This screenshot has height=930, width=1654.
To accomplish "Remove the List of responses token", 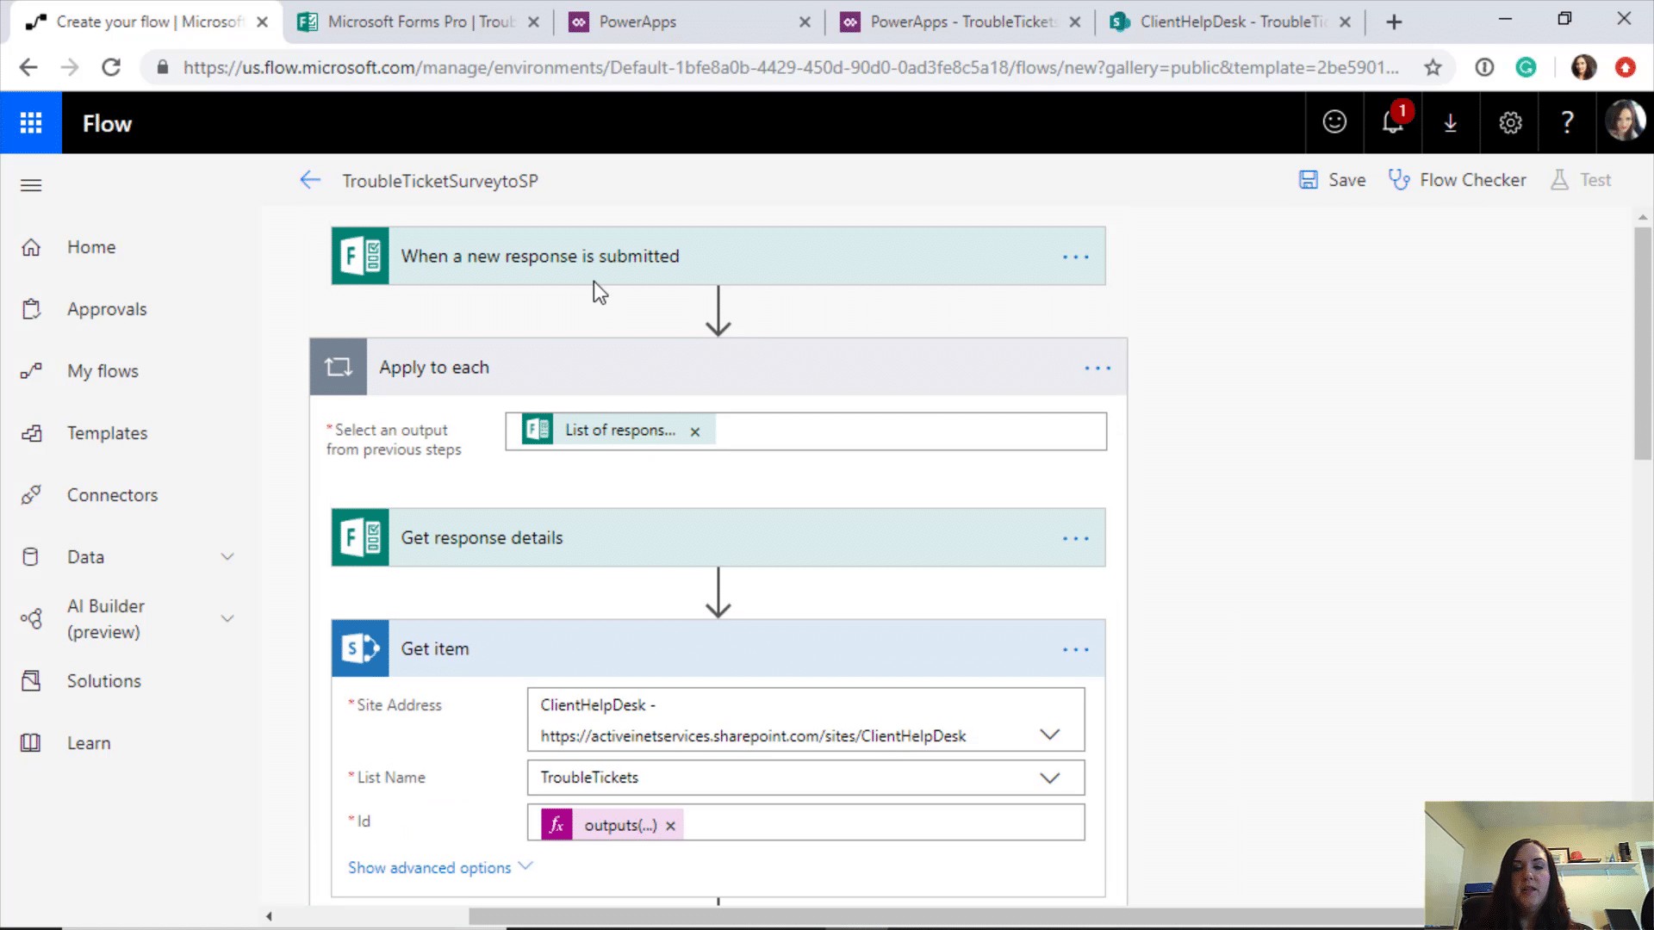I will [695, 431].
